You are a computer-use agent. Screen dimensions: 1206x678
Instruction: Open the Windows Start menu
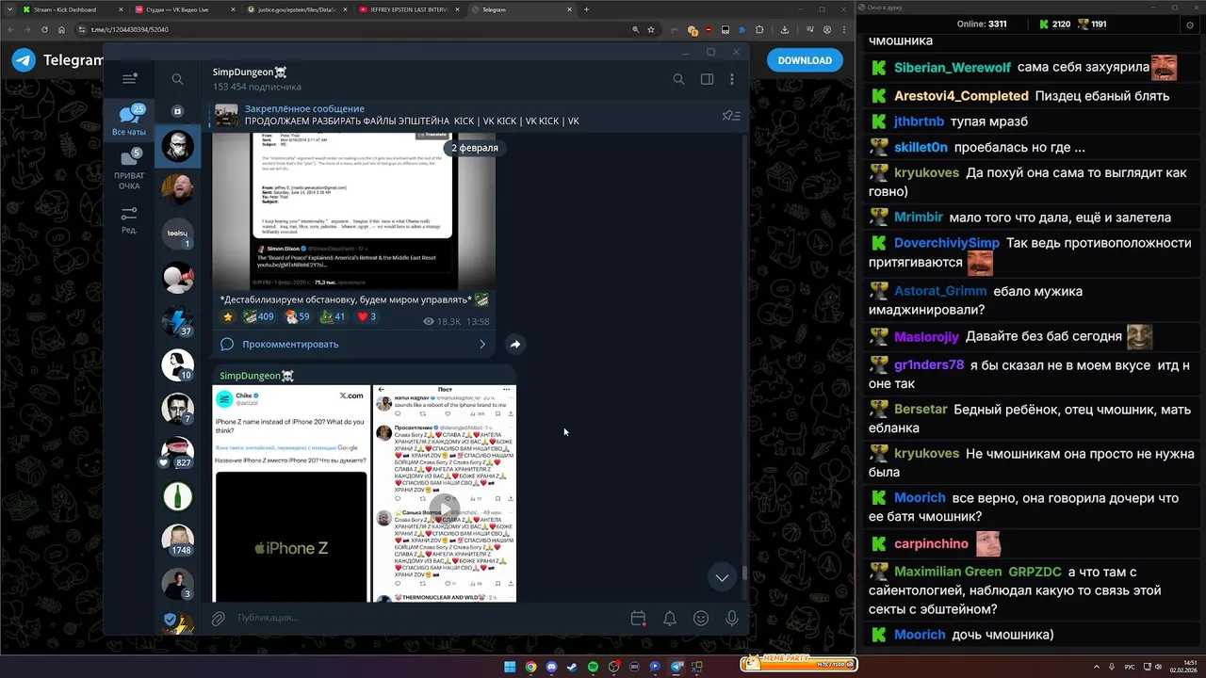click(509, 667)
